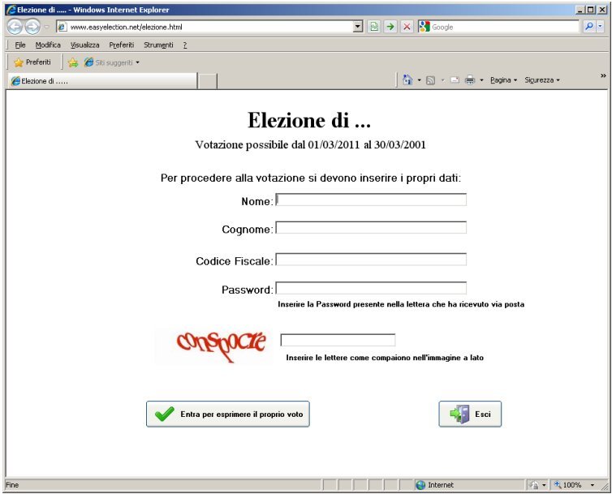Click the captcha text entry box
The width and height of the screenshot is (612, 494).
click(338, 340)
